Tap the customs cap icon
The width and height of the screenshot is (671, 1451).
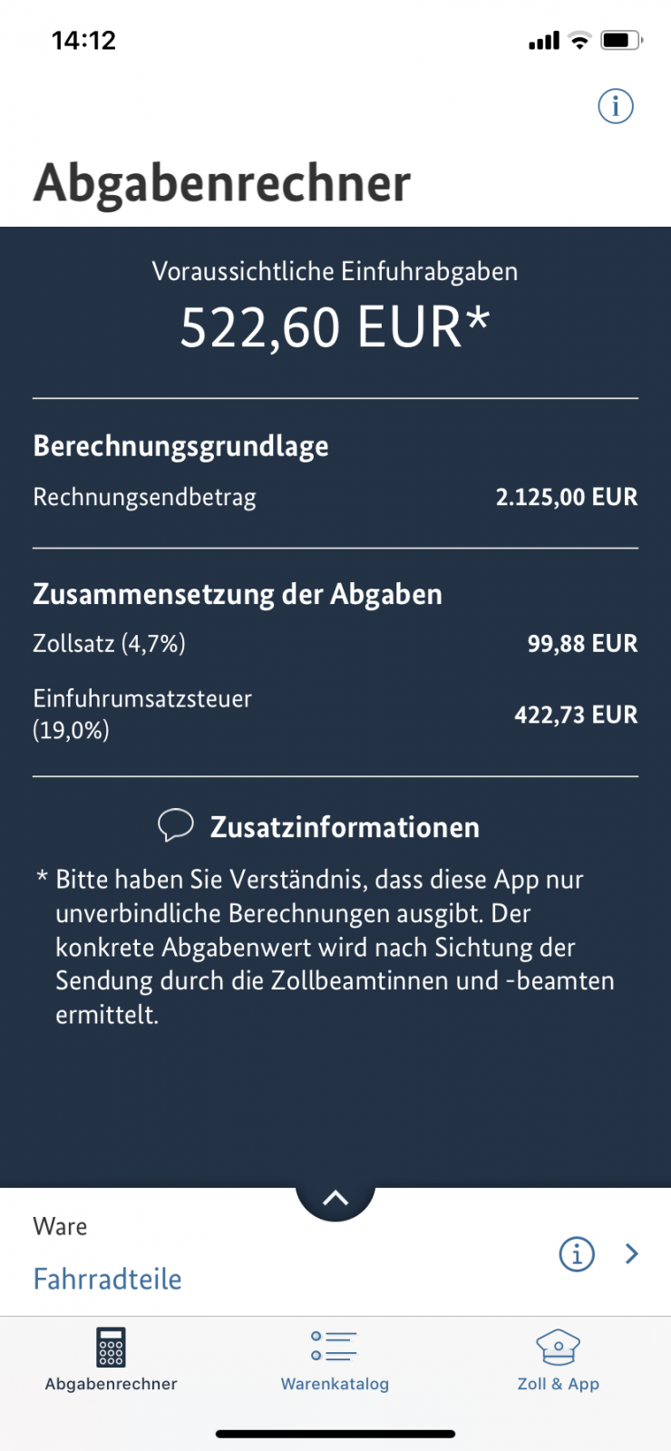coord(558,1347)
